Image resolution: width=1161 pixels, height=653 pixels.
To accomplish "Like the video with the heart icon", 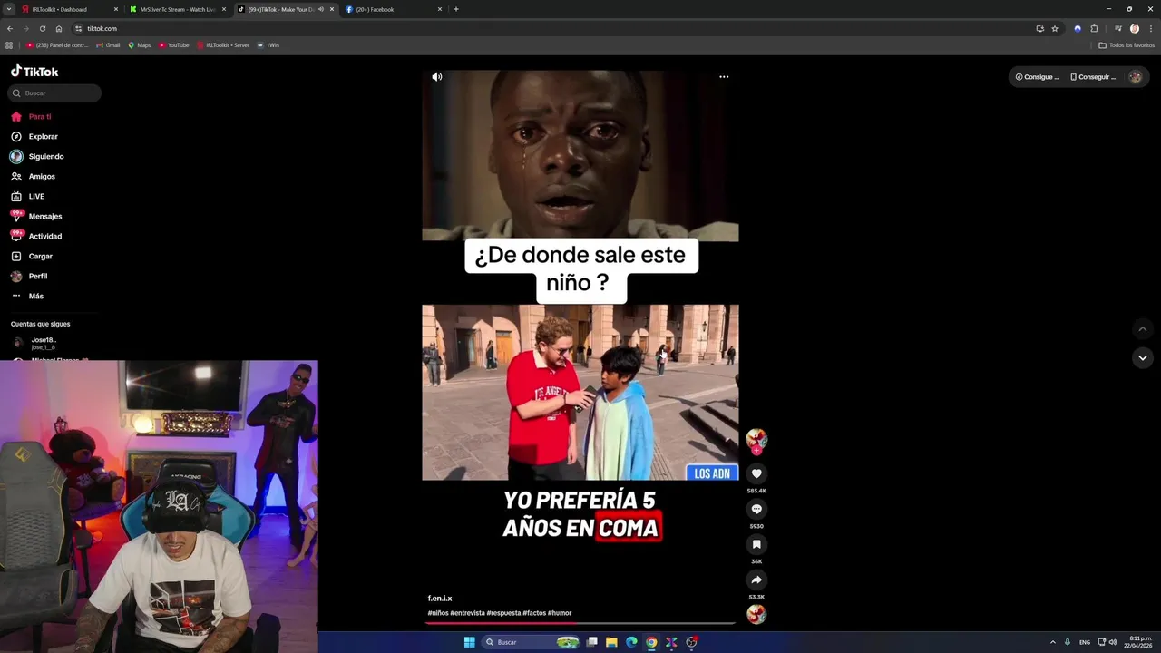I will 756,473.
